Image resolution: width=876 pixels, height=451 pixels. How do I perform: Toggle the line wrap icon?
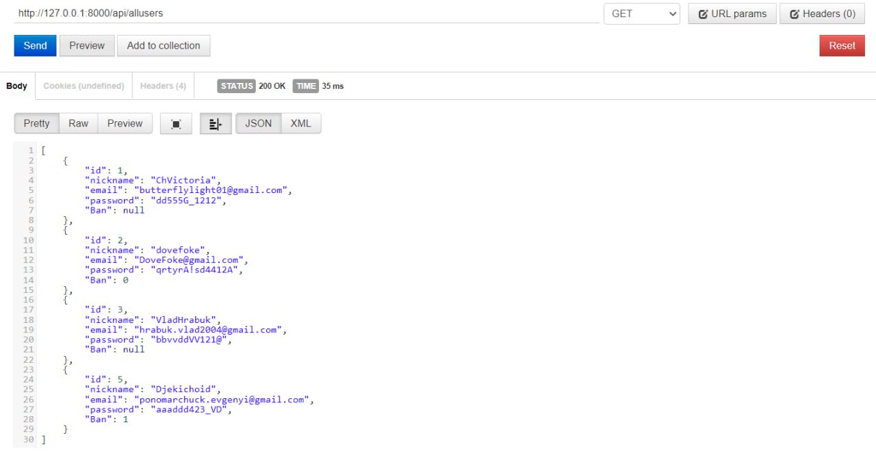(216, 124)
